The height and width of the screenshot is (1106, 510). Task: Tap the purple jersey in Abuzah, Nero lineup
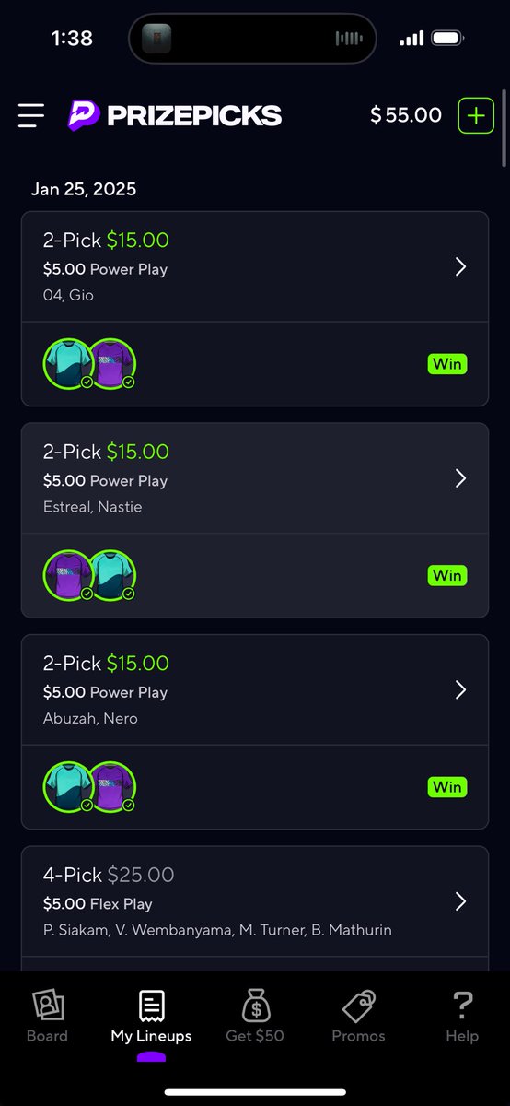tap(111, 787)
